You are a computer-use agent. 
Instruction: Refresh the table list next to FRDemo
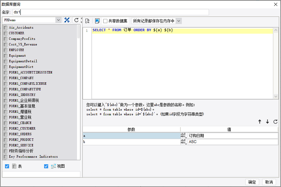tap(76, 20)
